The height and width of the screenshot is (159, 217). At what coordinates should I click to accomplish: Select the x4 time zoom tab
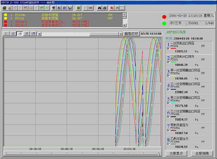coord(20,34)
